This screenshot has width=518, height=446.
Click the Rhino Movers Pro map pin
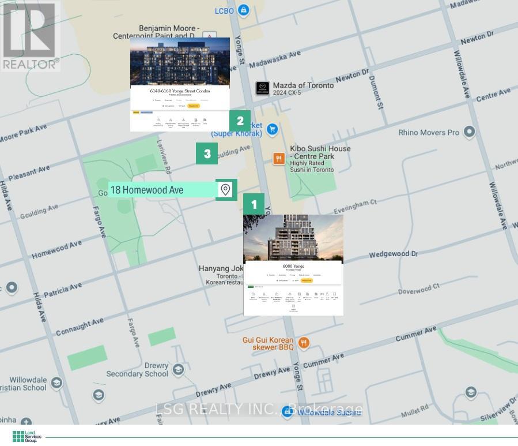pos(469,132)
